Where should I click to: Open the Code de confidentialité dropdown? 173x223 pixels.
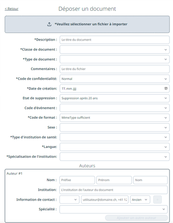point(114,79)
